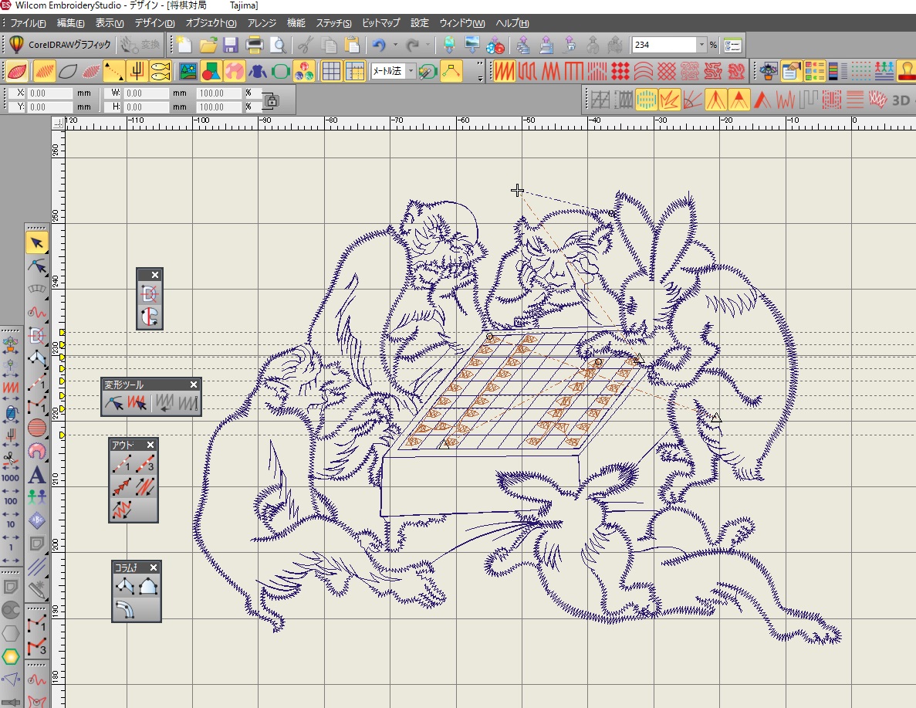Save the design with floppy disk icon
Screen dimensions: 916x708
[230, 45]
